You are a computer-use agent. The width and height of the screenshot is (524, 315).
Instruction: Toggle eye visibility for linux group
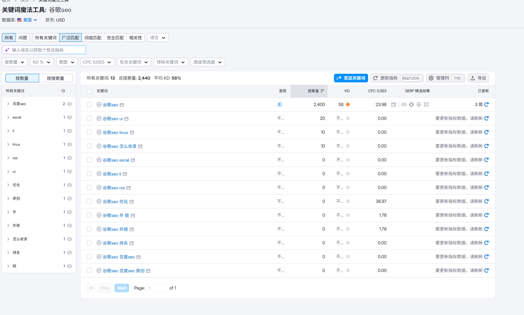(69, 144)
